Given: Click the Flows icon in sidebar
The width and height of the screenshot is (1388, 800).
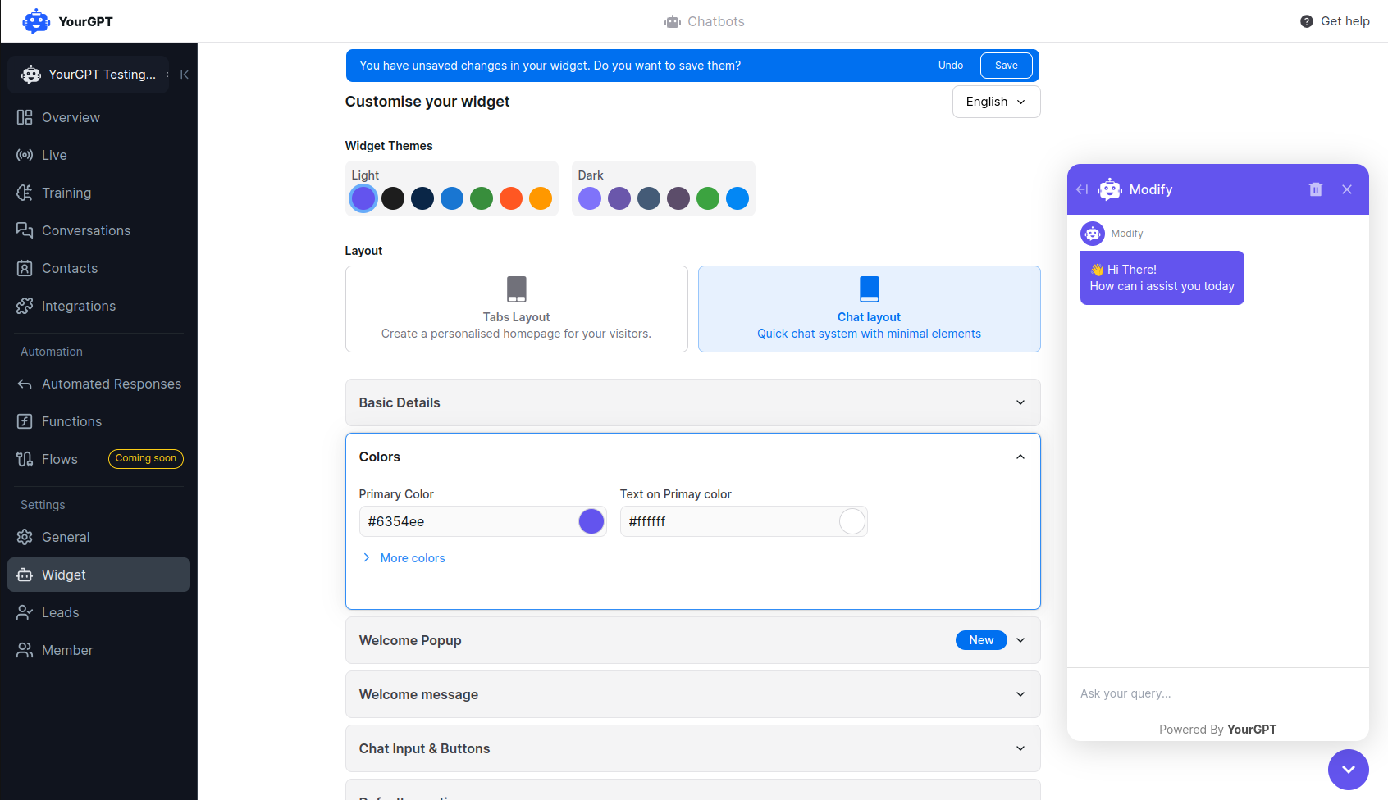Looking at the screenshot, I should point(25,459).
